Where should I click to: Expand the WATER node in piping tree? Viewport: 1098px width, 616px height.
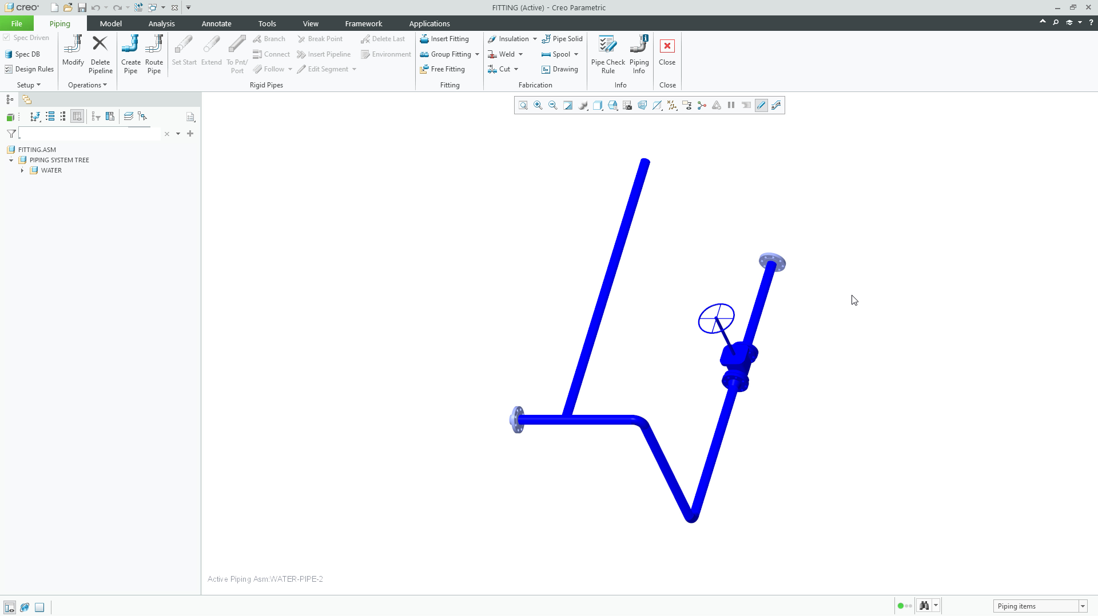tap(22, 170)
